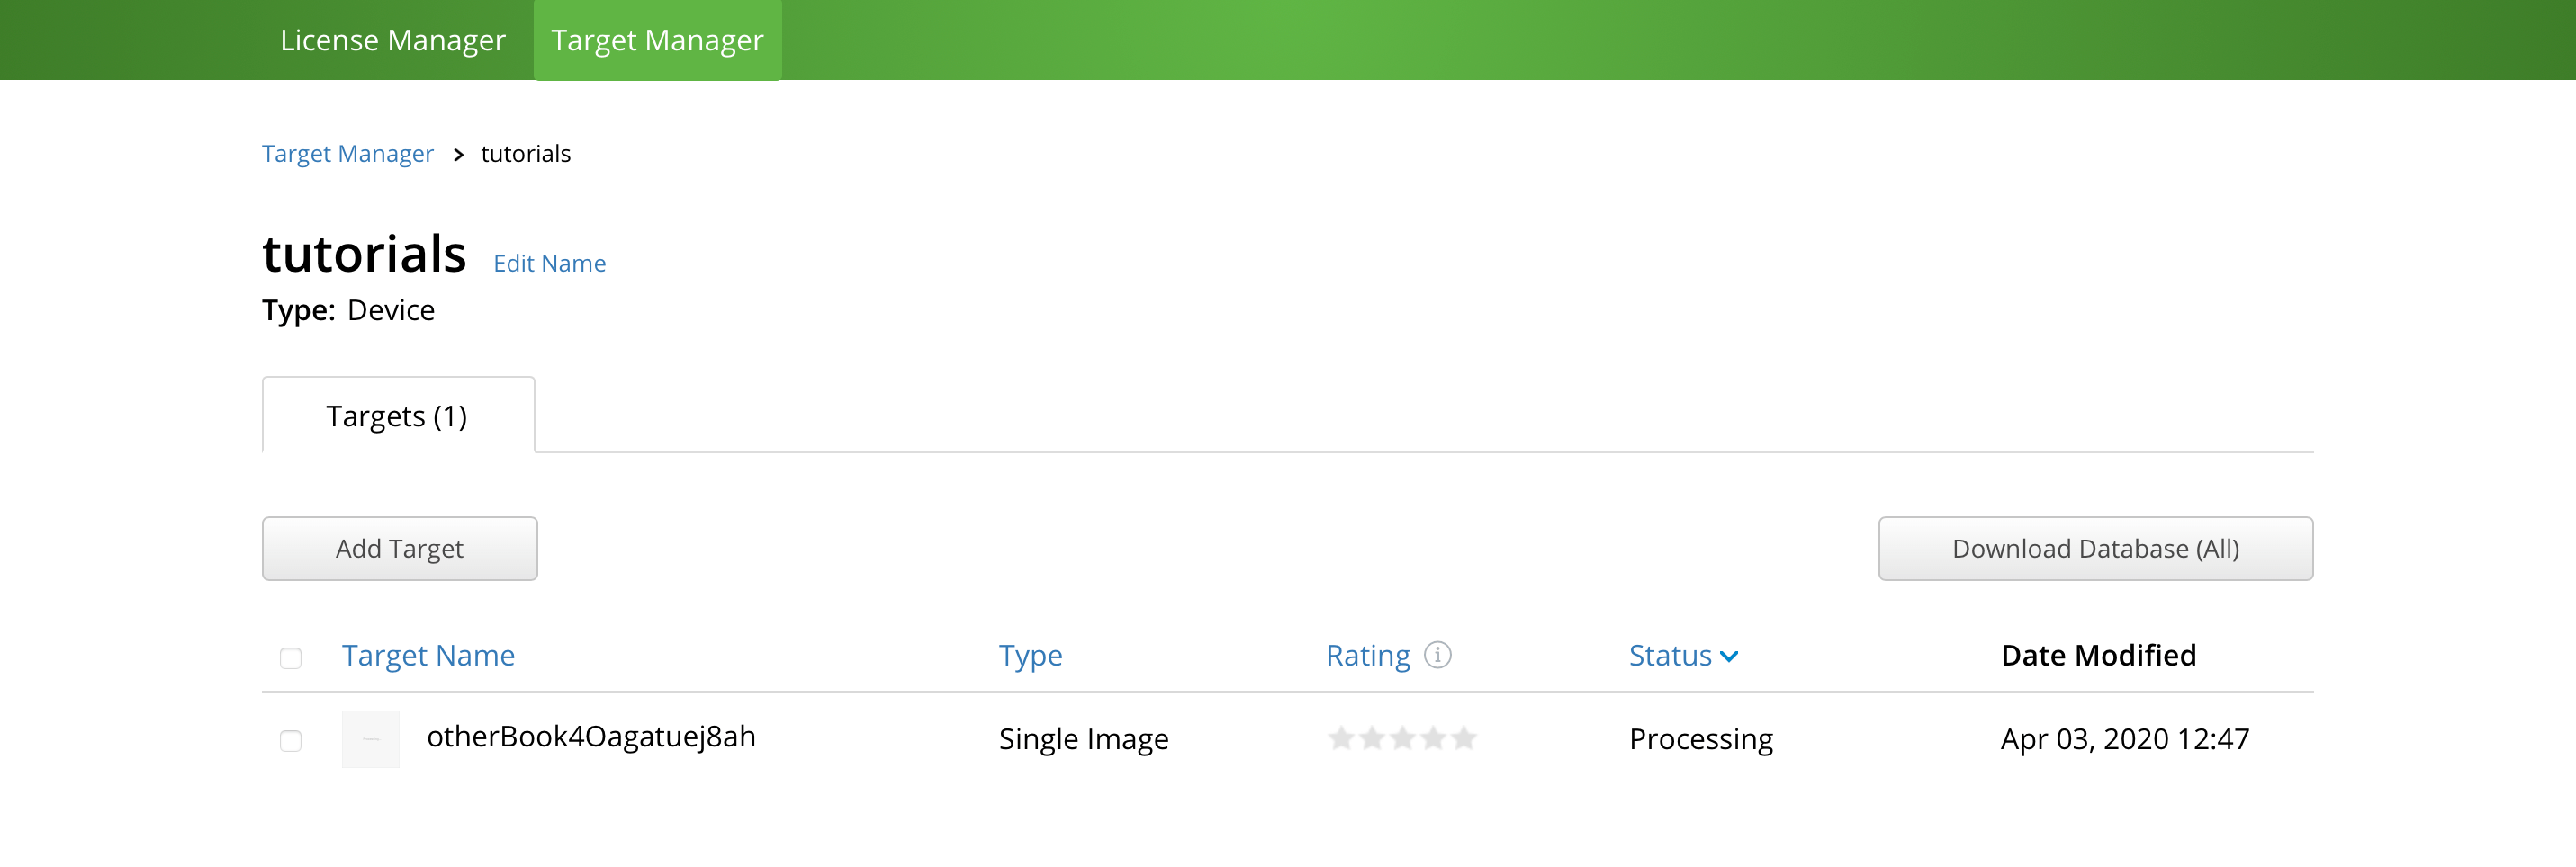Click Edit Name next to tutorials

(548, 263)
